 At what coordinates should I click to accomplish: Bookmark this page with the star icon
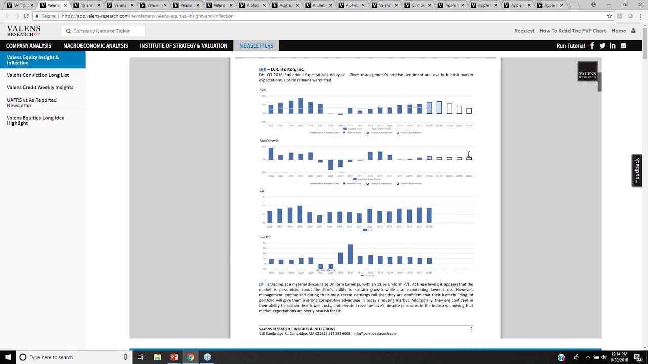(x=610, y=16)
